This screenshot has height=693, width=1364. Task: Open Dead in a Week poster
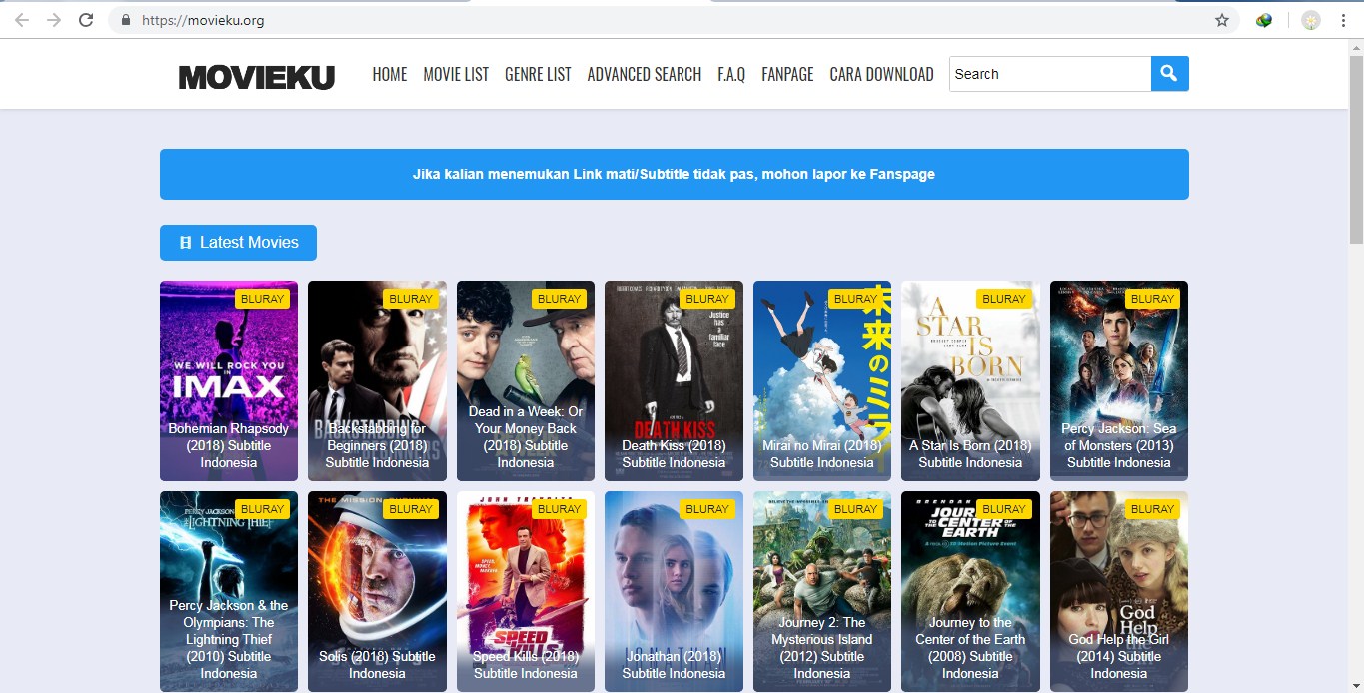click(x=526, y=380)
